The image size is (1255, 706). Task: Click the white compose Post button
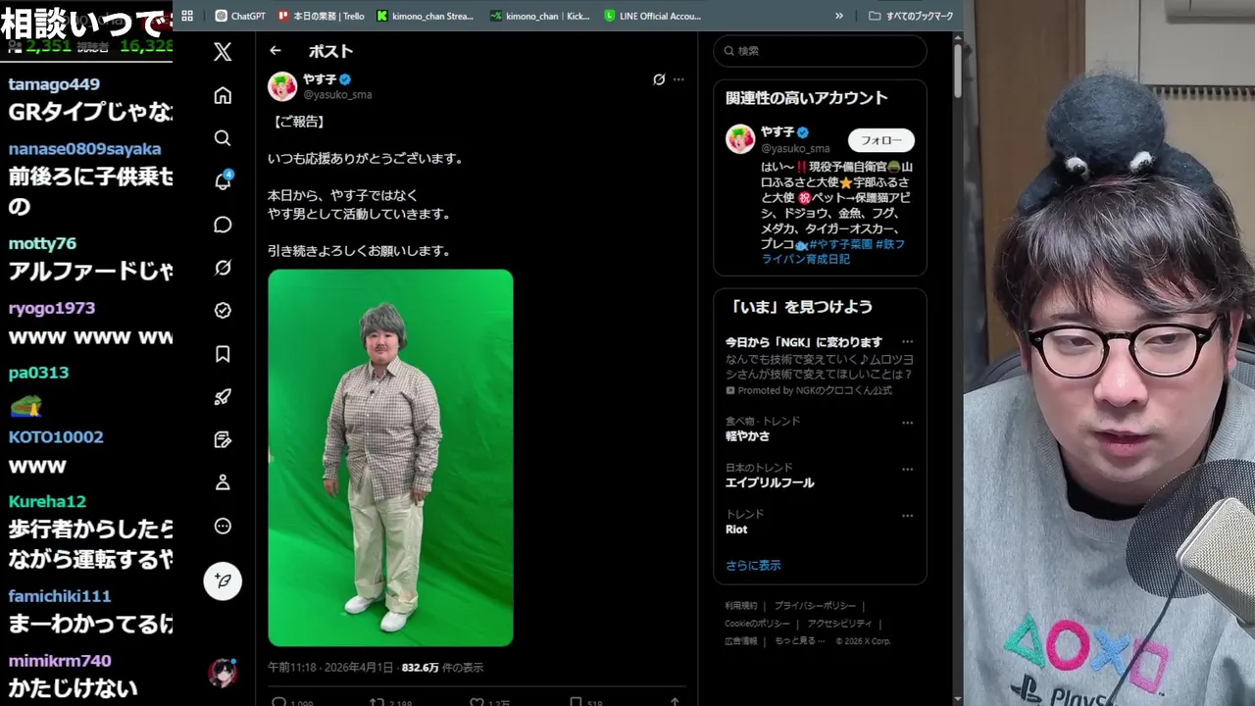coord(223,580)
